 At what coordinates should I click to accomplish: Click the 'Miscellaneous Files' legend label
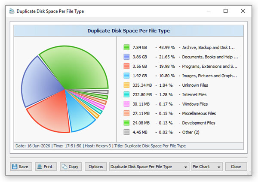199,113
